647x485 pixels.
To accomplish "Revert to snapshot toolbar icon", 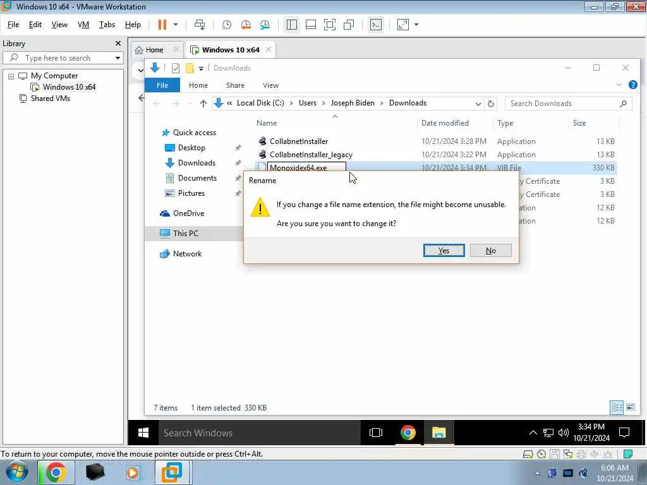I will (x=246, y=25).
